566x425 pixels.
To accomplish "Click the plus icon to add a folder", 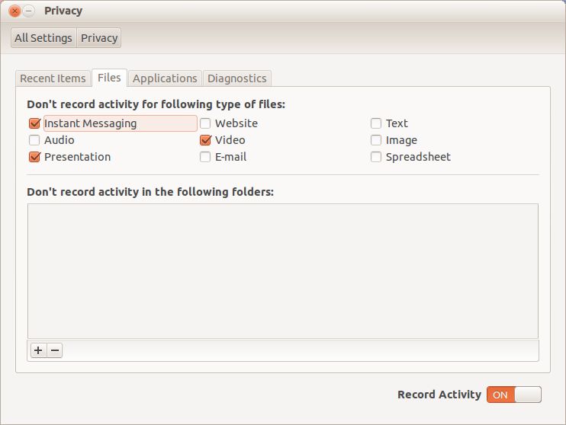I will click(x=38, y=350).
